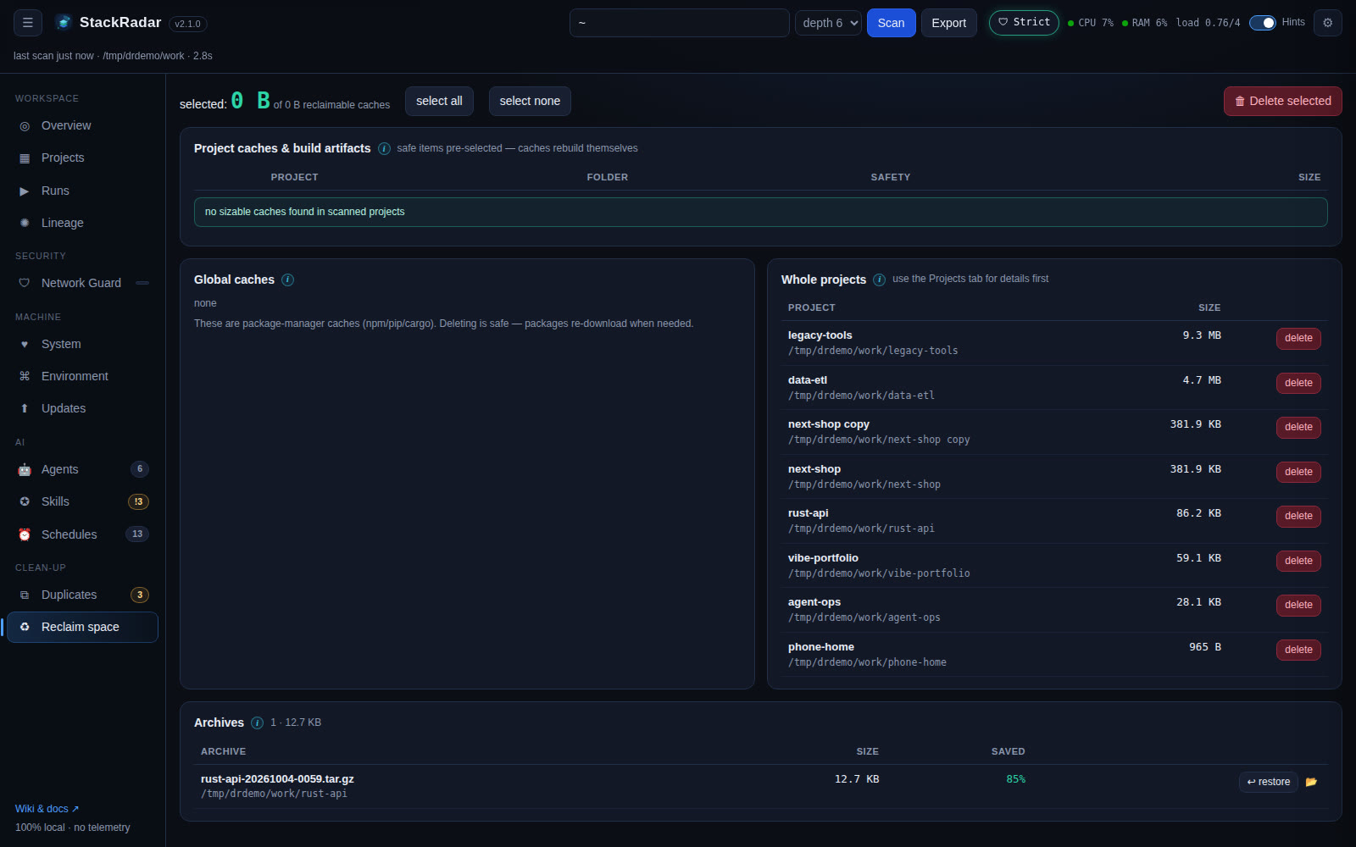Delete the next-shop copy project

(x=1298, y=427)
